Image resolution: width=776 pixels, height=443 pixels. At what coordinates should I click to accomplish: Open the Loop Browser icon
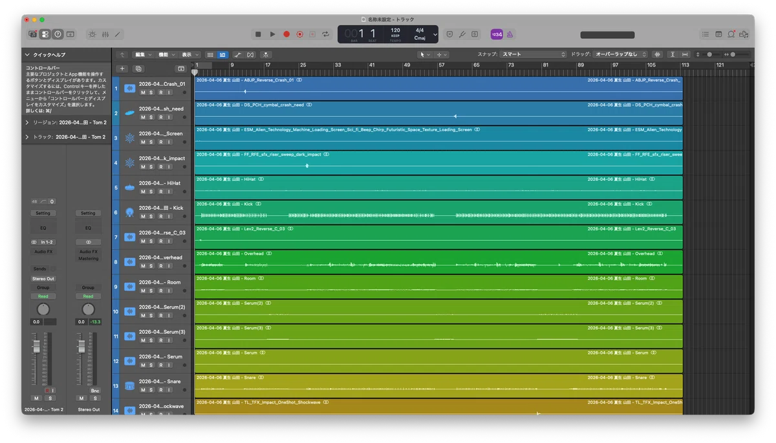[731, 34]
